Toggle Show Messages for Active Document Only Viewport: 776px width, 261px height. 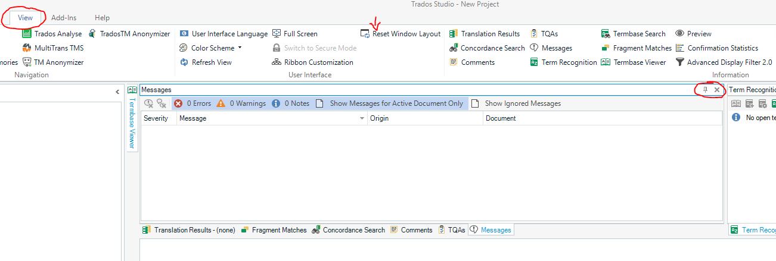click(390, 103)
